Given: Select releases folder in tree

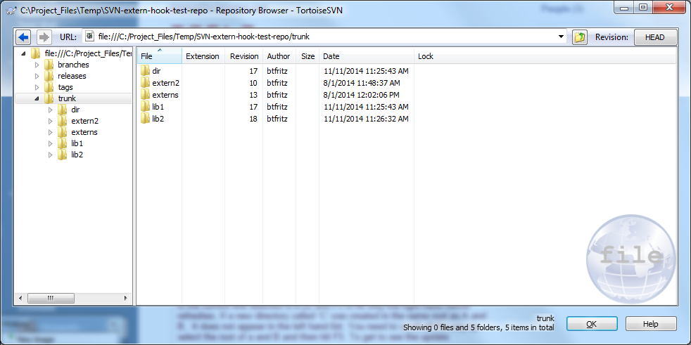Looking at the screenshot, I should point(72,76).
